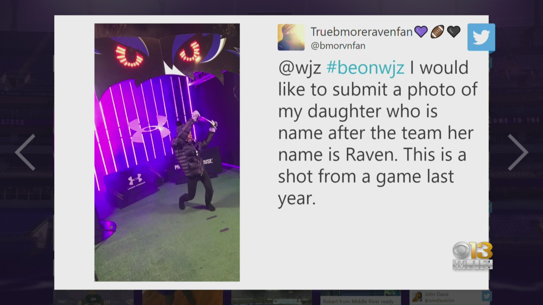Click the football emoji in the username

[x=437, y=32]
